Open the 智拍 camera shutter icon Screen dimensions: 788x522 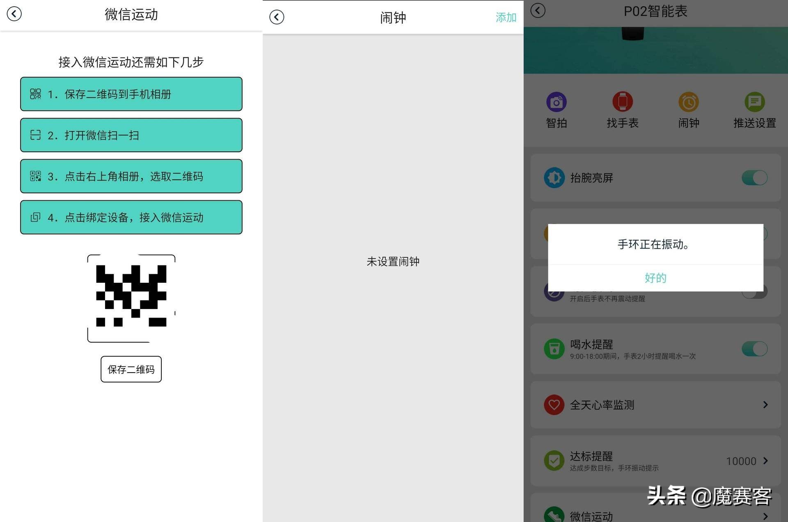point(557,101)
